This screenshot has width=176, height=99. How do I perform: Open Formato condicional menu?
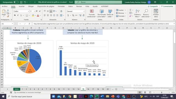tap(92, 13)
